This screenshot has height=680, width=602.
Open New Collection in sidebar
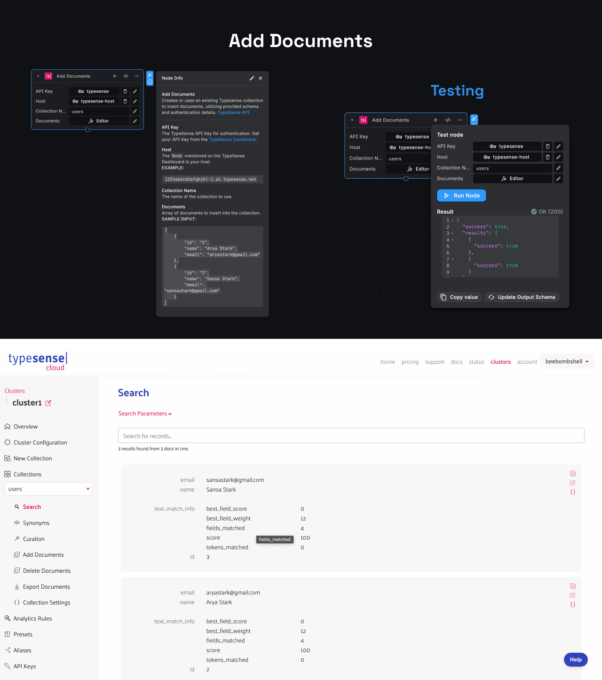32,458
